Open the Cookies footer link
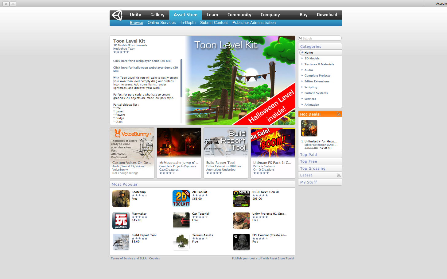Screen dimensions: 447x279 (154, 258)
